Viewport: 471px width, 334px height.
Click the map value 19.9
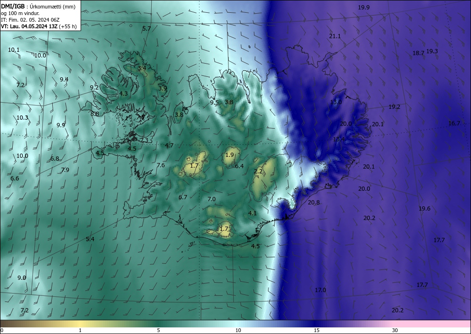(364, 8)
